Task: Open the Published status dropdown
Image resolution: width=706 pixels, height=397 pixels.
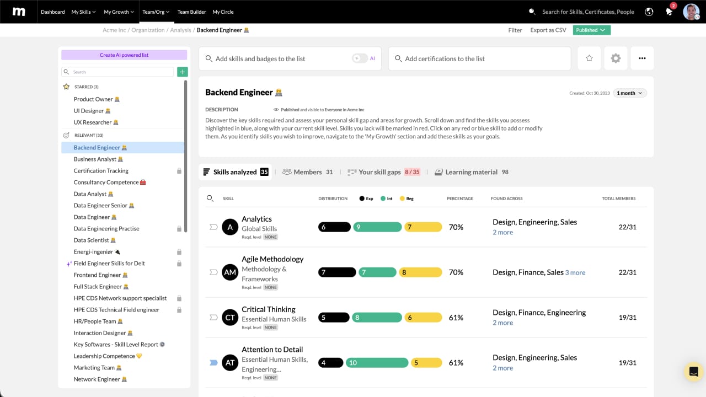Action: coord(592,30)
